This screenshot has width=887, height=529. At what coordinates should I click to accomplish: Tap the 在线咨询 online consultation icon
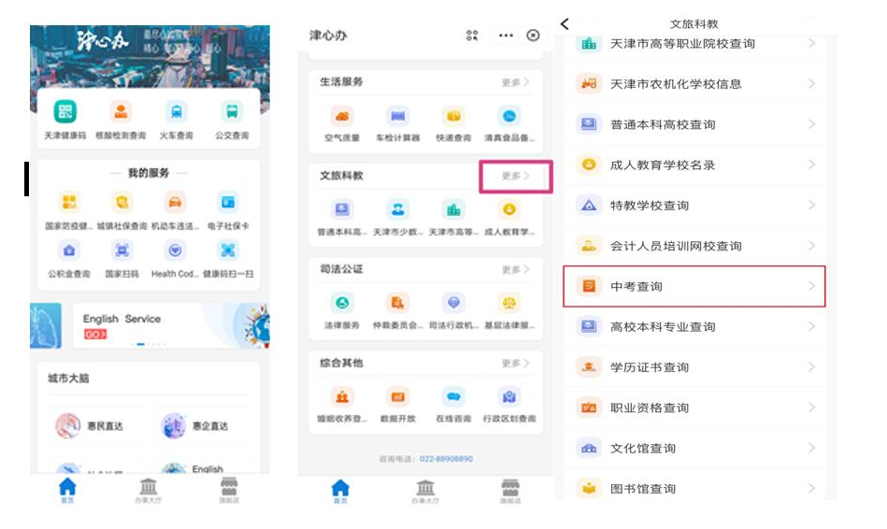(x=453, y=398)
